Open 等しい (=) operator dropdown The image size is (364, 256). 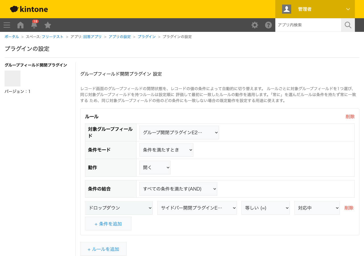coord(266,208)
